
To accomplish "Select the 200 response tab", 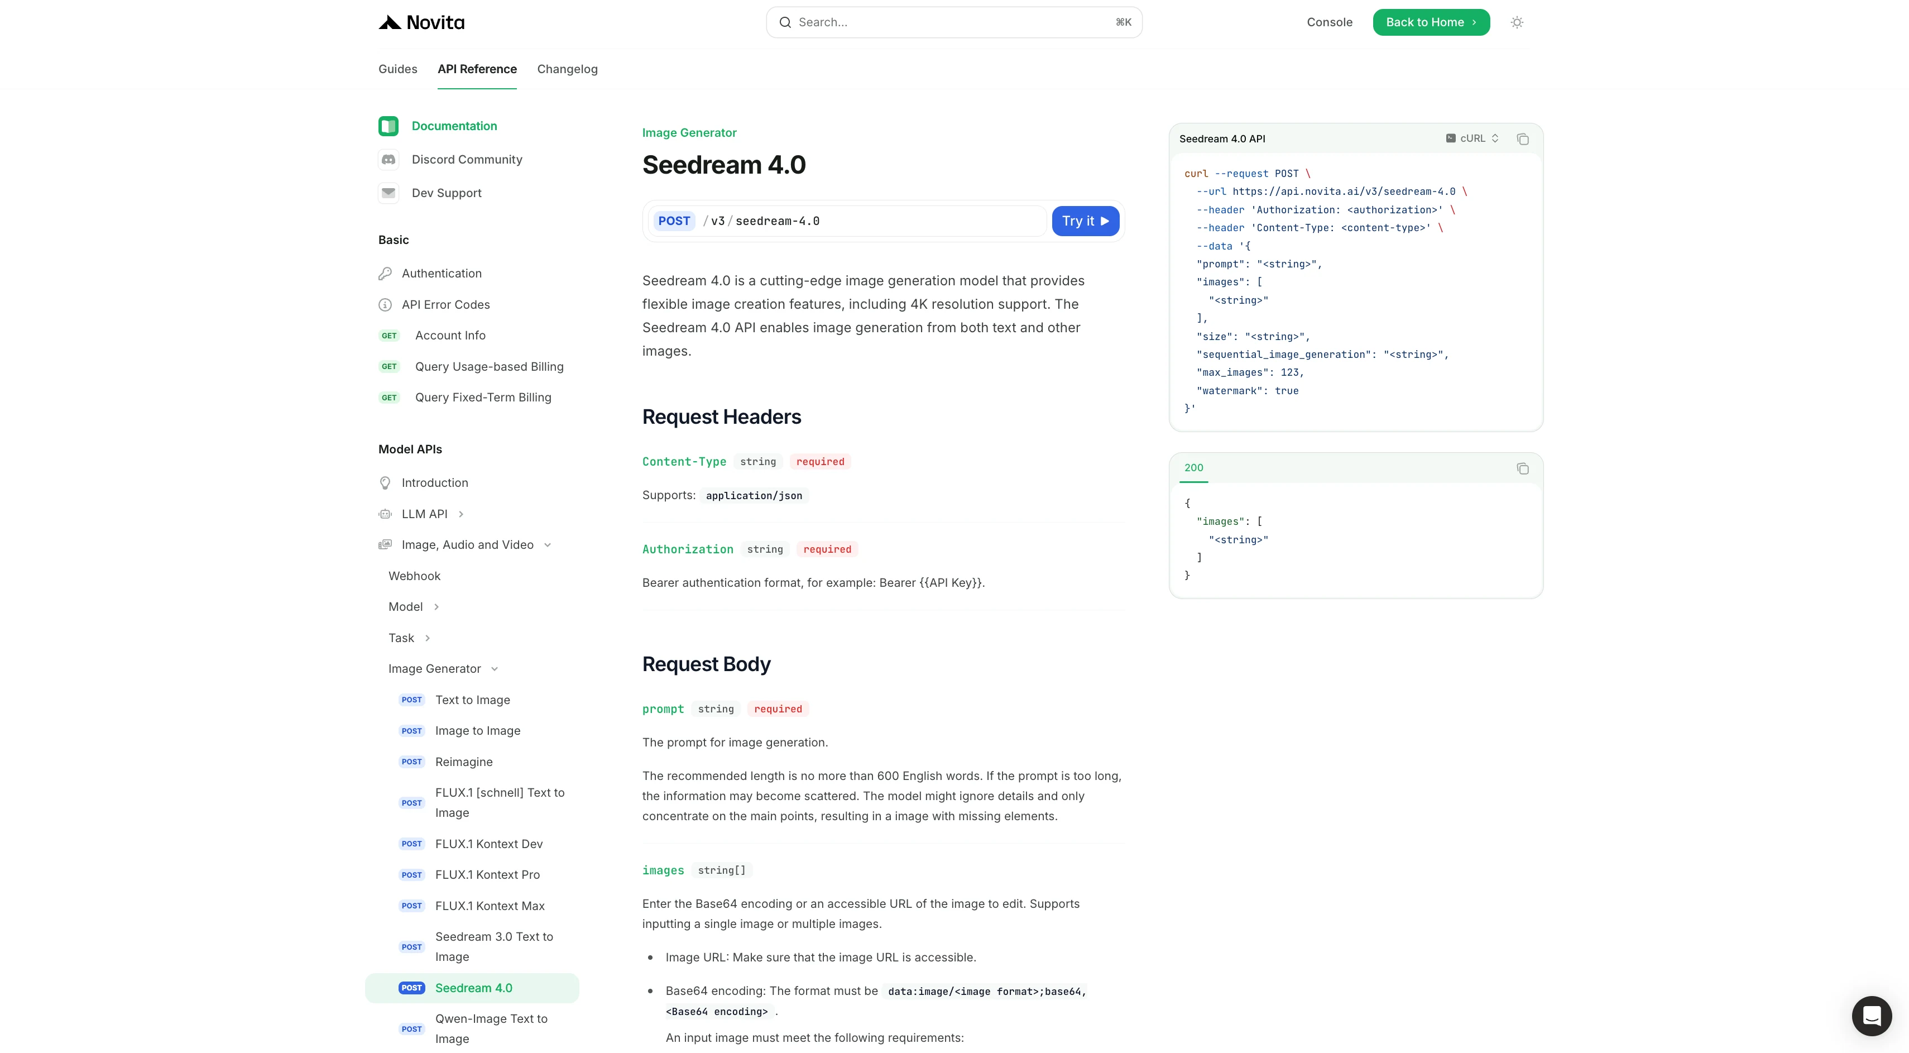I will 1193,467.
